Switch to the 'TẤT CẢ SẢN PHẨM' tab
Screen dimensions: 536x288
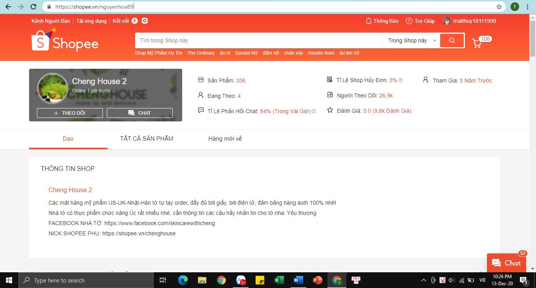147,139
